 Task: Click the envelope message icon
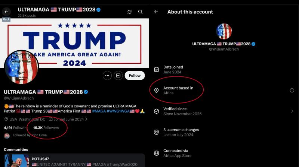[118, 75]
